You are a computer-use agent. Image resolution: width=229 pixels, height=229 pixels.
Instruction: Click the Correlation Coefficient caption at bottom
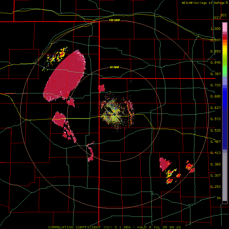(114, 227)
